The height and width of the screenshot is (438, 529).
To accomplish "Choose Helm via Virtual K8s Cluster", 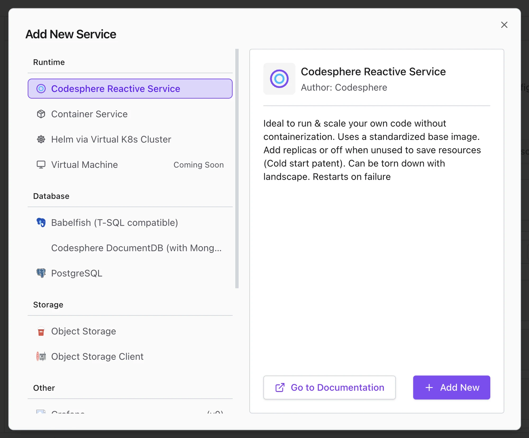I will (130, 139).
